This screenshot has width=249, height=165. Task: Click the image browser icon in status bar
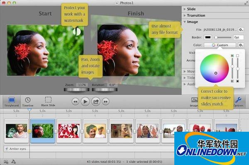coord(6,162)
